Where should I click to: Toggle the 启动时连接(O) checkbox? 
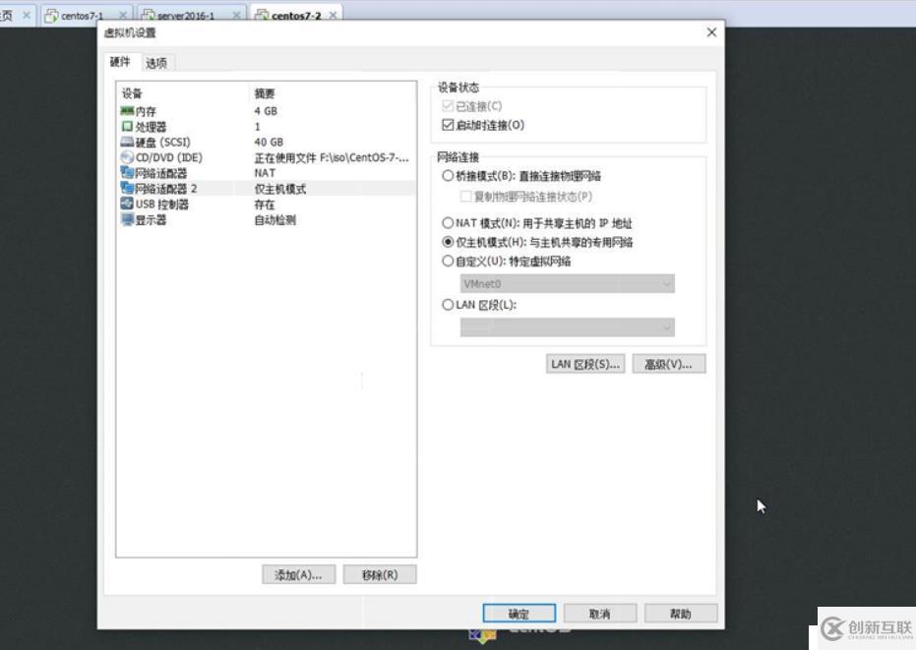click(448, 124)
